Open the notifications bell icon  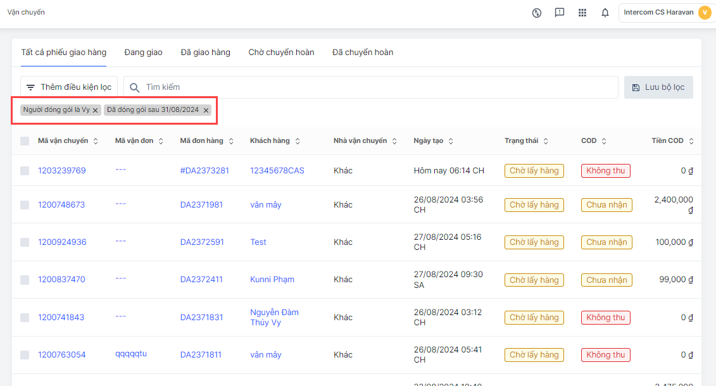pyautogui.click(x=605, y=13)
